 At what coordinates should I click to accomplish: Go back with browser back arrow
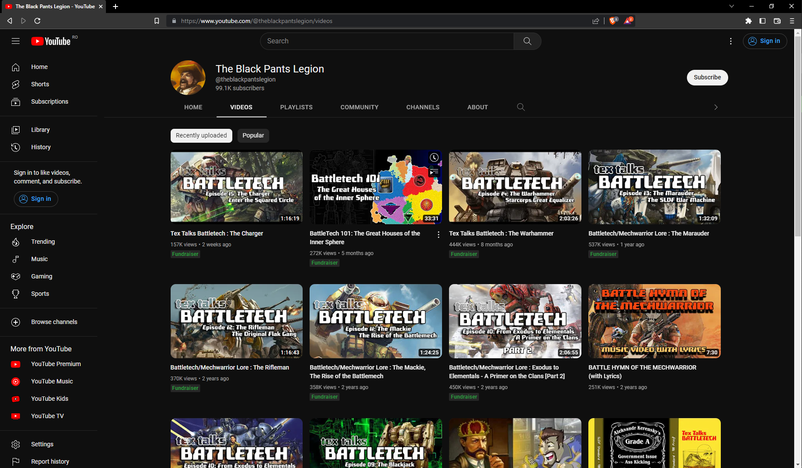pos(10,21)
